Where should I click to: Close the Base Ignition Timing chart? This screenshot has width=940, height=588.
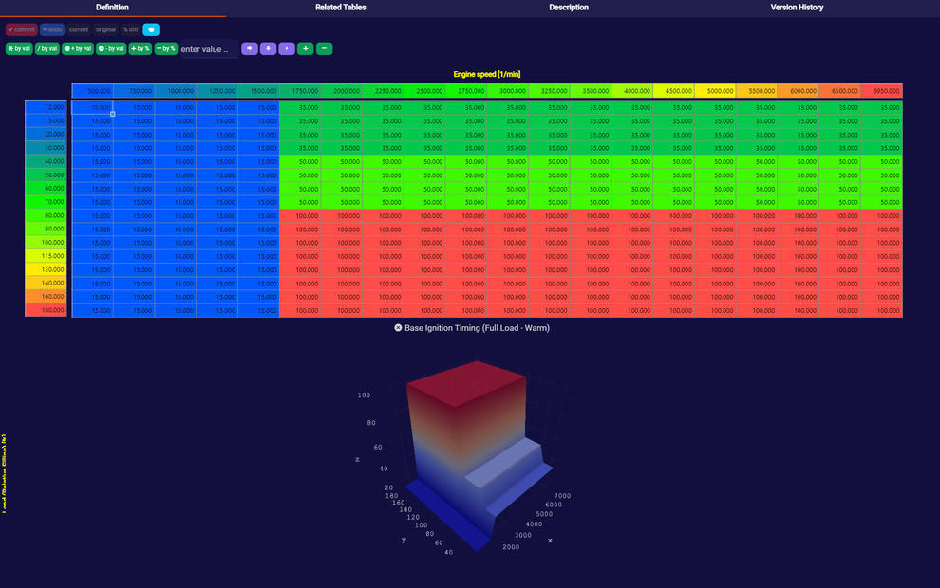(x=398, y=328)
